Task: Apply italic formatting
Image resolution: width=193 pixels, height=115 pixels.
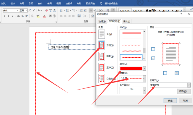Action: point(8,16)
